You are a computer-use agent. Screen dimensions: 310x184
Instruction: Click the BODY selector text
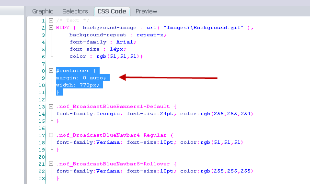coord(63,28)
